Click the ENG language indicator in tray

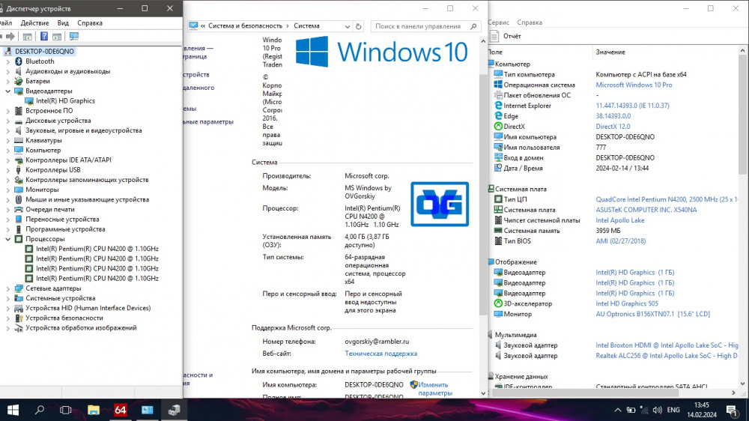click(673, 410)
